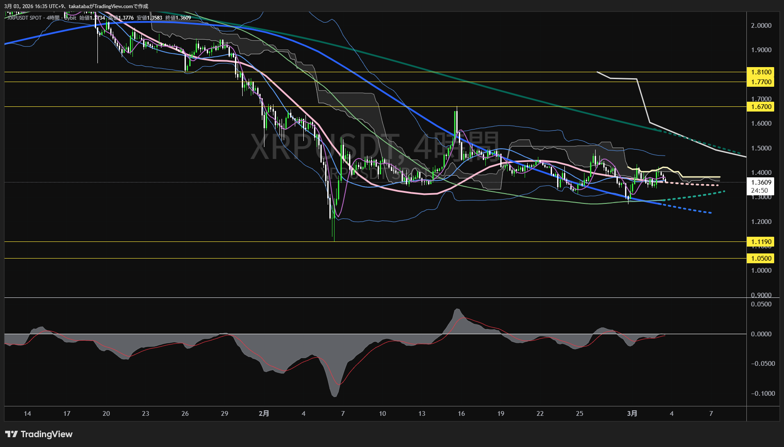Click the XRPUSDT, 4時間 center watermark
This screenshot has height=447, width=784.
click(x=374, y=147)
